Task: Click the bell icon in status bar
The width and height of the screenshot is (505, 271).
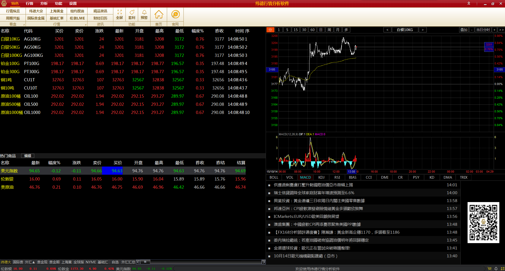Action: click(x=496, y=269)
